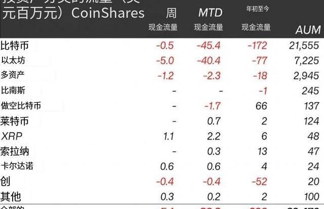Screen dimensions: 324x209
Task: Click the MTD column header
Action: click(x=209, y=12)
